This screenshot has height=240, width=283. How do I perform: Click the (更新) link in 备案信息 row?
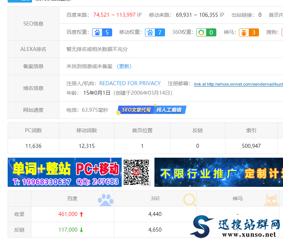pyautogui.click(x=124, y=66)
